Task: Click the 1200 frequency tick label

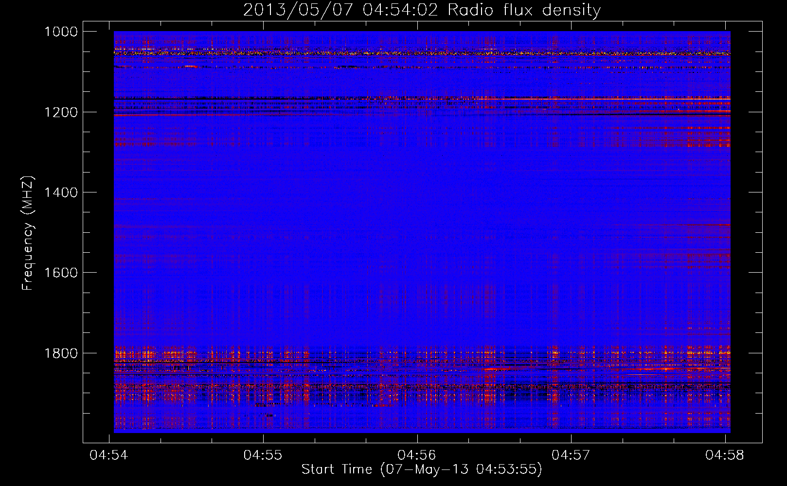Action: pyautogui.click(x=61, y=112)
